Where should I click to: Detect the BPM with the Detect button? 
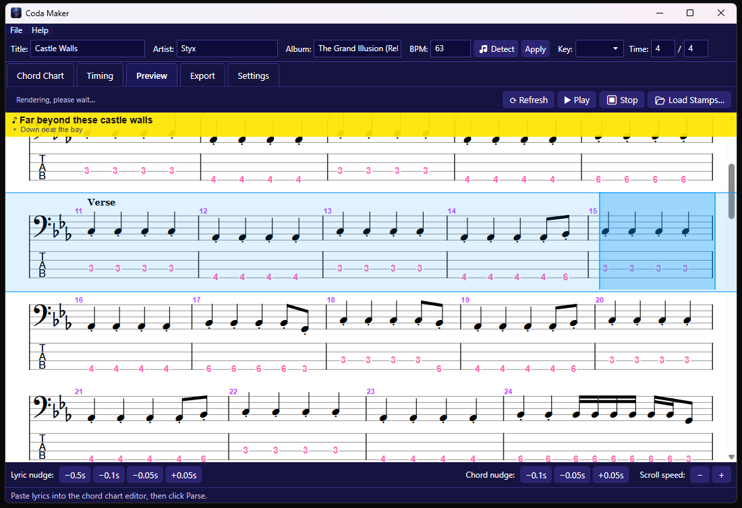(496, 49)
